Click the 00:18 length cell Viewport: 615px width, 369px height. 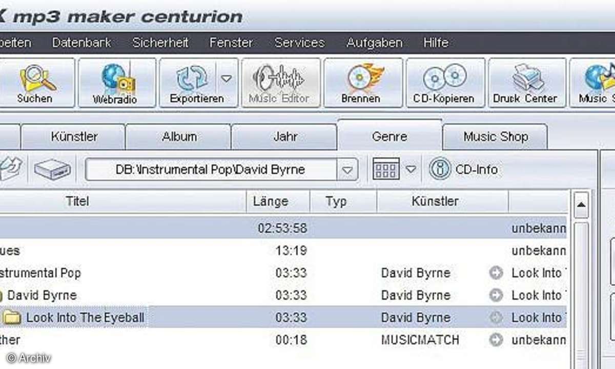[x=291, y=340]
